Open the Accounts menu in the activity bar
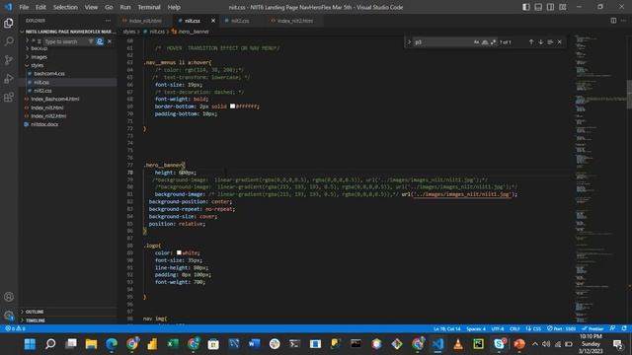Image resolution: width=632 pixels, height=355 pixels. pos(9,297)
